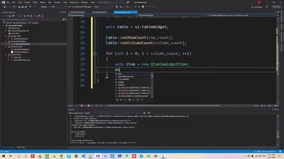Toggle Solution Explorer Preview Selected Items button

click(42, 16)
